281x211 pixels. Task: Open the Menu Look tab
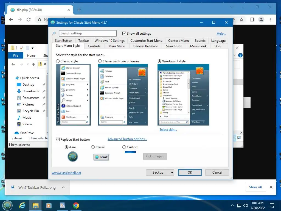[x=198, y=46]
